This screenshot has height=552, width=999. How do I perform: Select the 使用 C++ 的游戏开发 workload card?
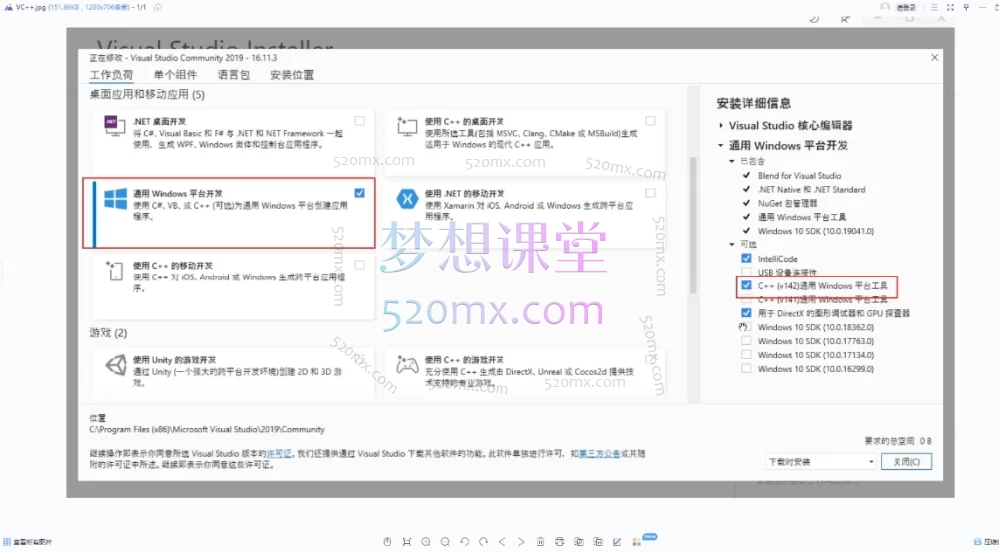(524, 373)
